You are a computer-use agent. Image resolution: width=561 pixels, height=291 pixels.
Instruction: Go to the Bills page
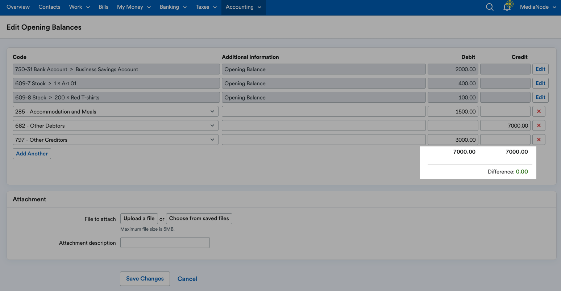click(x=103, y=7)
